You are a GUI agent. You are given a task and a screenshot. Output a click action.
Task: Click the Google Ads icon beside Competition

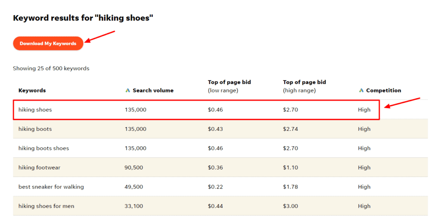click(361, 90)
